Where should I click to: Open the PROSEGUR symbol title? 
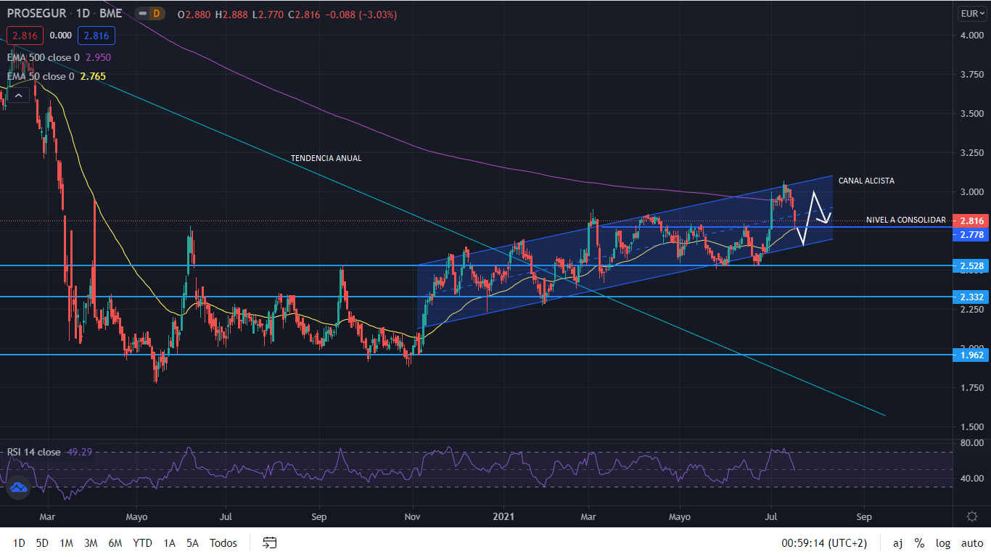point(36,14)
